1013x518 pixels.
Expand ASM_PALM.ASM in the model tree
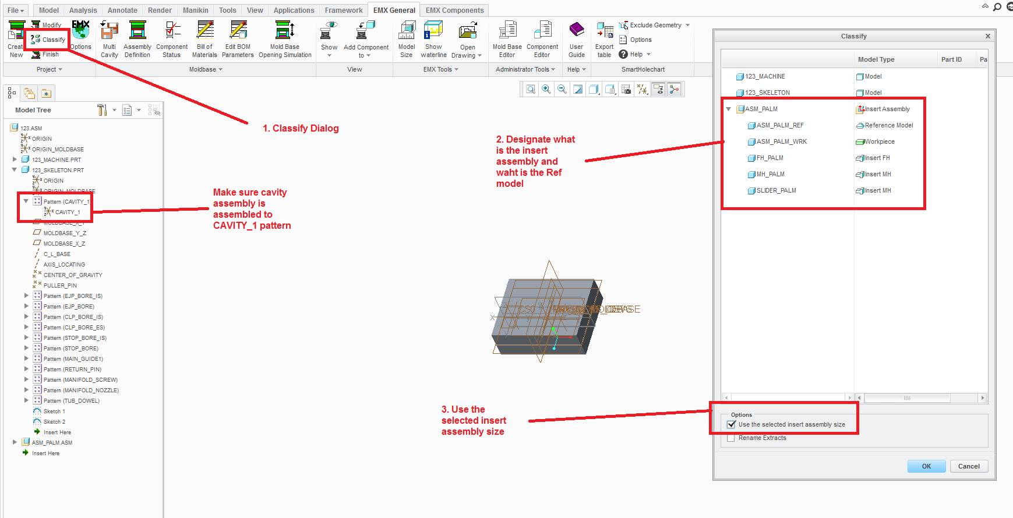click(x=15, y=442)
